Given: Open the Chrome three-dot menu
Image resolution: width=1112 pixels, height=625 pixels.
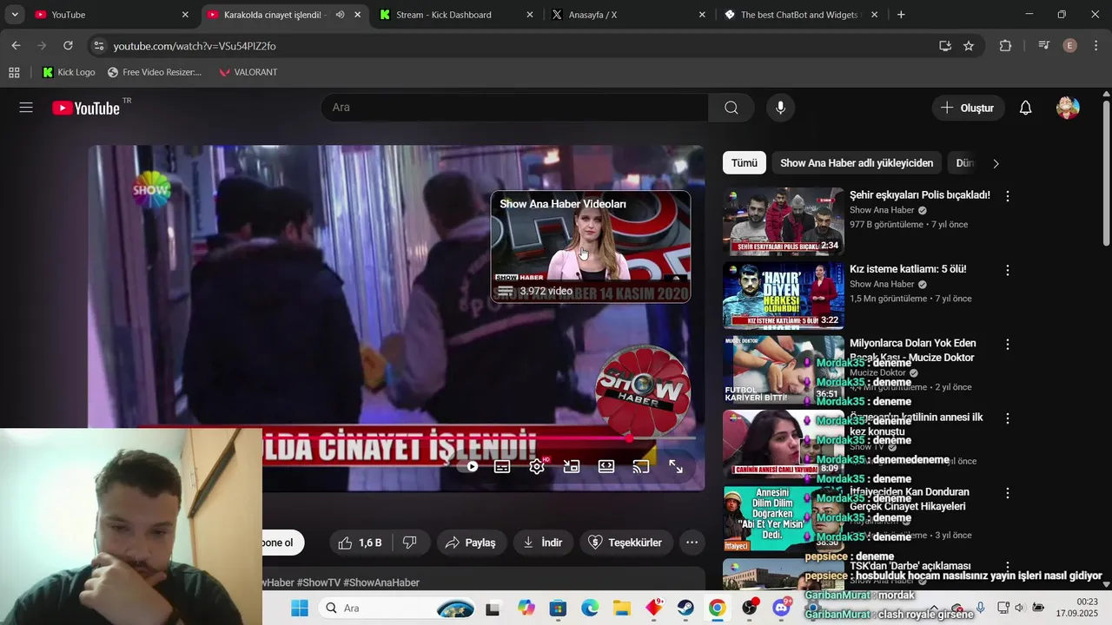Looking at the screenshot, I should coord(1096,46).
